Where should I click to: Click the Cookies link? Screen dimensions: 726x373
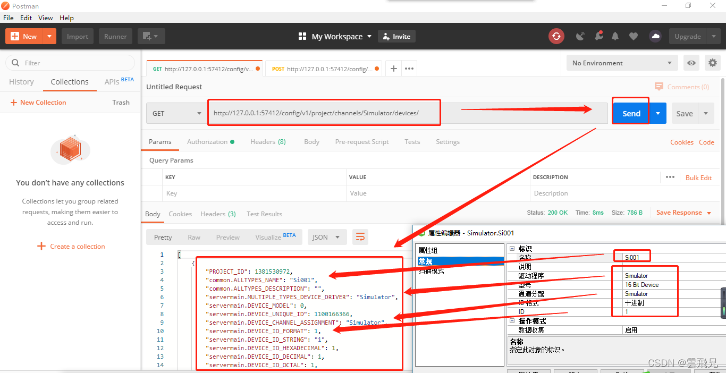pyautogui.click(x=682, y=142)
